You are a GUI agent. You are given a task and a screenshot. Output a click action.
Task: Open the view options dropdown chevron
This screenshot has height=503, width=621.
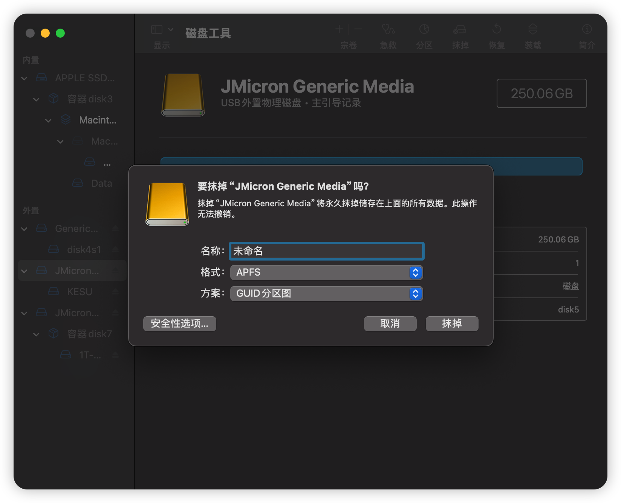171,29
